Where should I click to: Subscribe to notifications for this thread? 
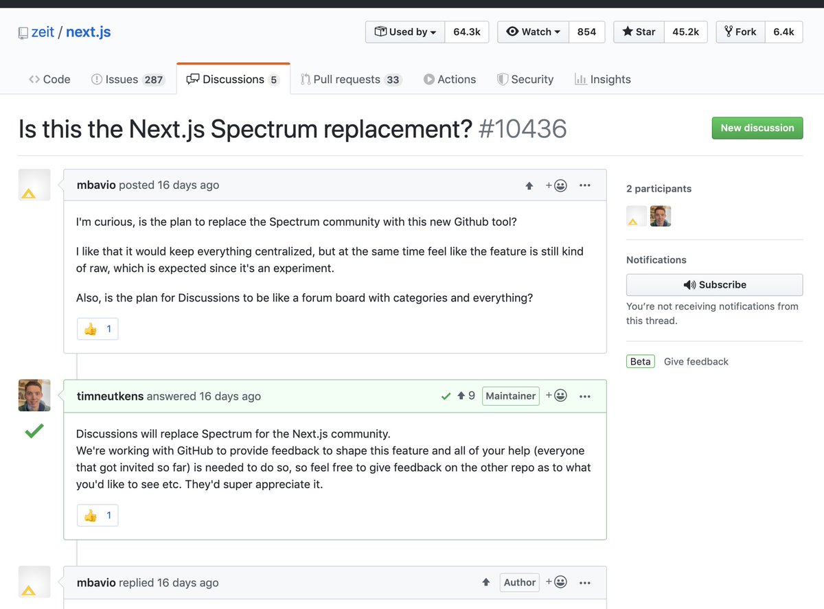(714, 284)
